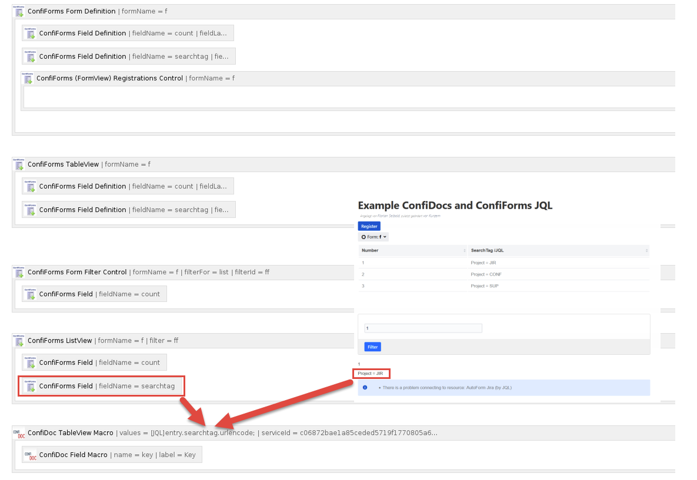
Task: Click the ConfiForms ListView macro icon
Action: (18, 340)
